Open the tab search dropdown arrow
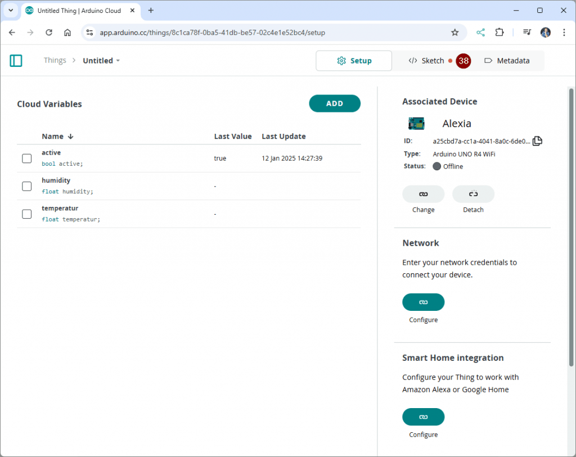Screen dimensions: 576x457 (10, 11)
